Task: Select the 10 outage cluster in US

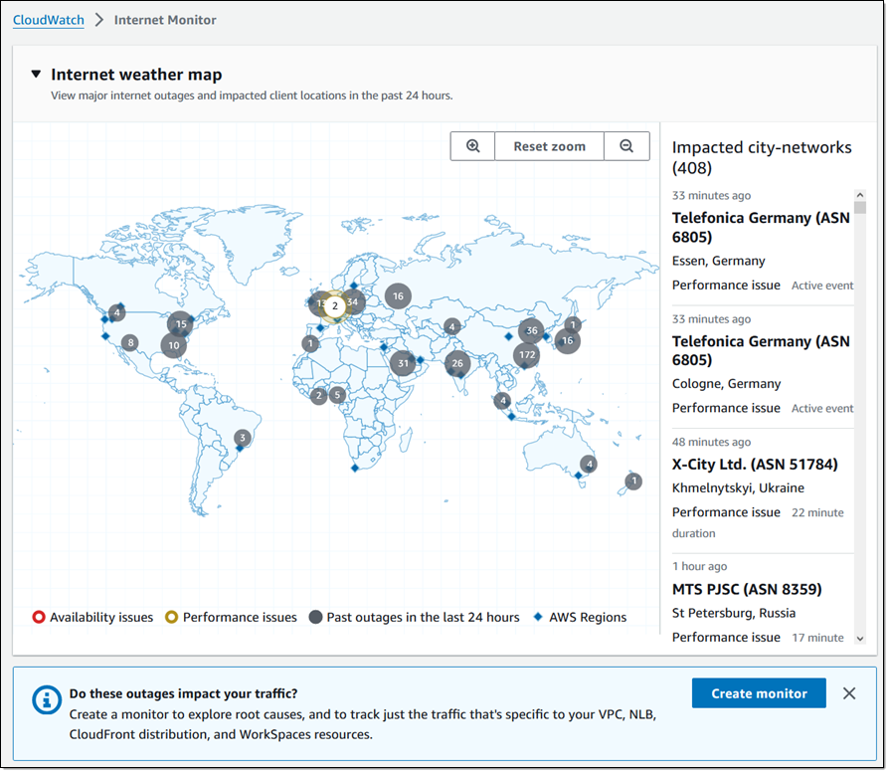Action: coord(175,346)
